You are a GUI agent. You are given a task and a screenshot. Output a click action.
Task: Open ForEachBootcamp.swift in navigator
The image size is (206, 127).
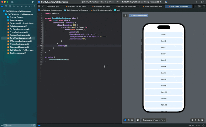pyautogui.click(x=20, y=29)
